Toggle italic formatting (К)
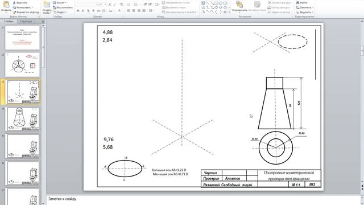 pyautogui.click(x=83, y=11)
